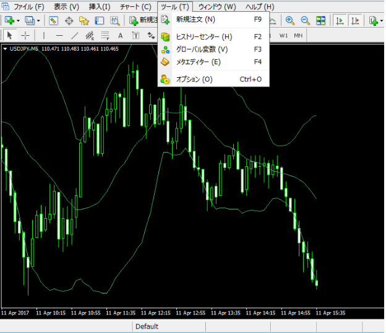Toggle Auto Scroll chart button
386x333 pixels.
tap(340, 20)
